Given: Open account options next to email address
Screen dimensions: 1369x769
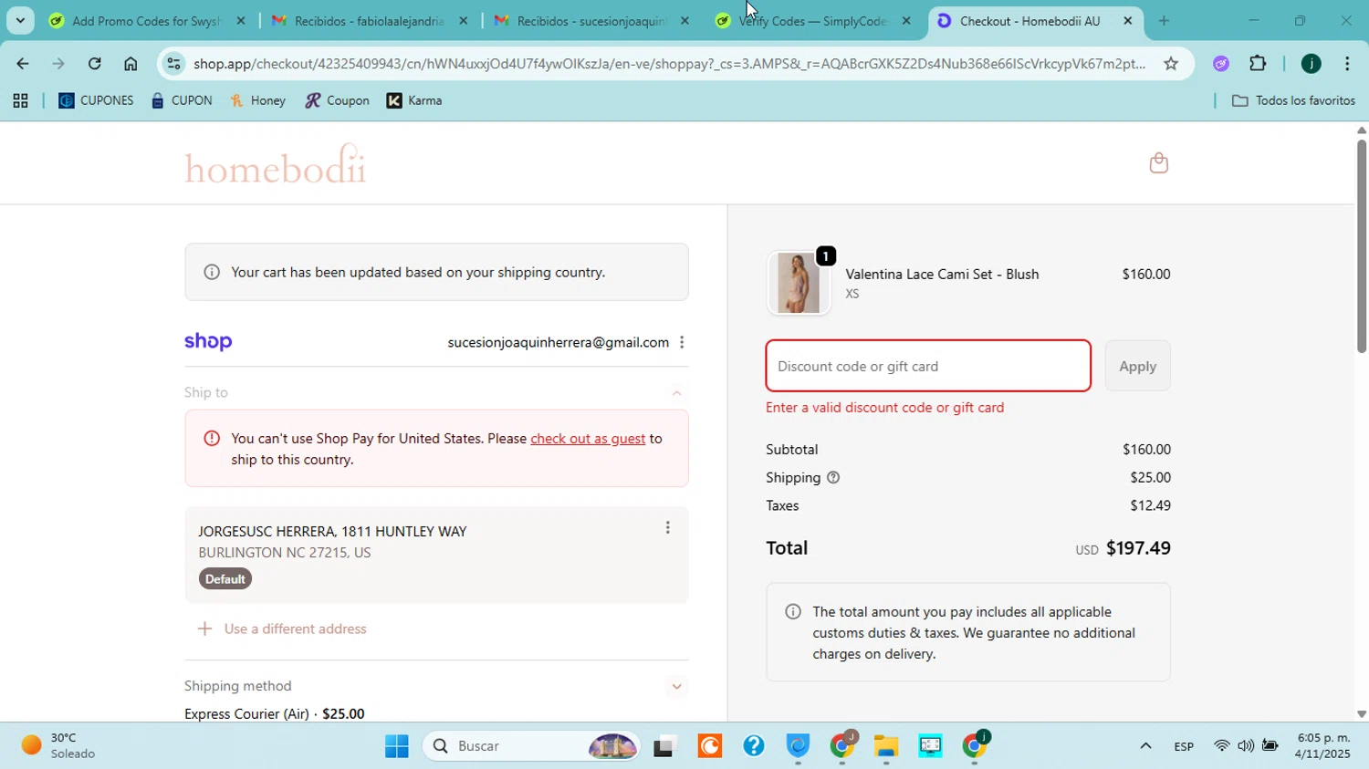Looking at the screenshot, I should 682,342.
